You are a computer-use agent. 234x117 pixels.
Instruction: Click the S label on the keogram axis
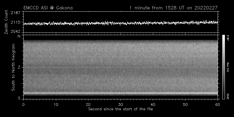pos(19,98)
